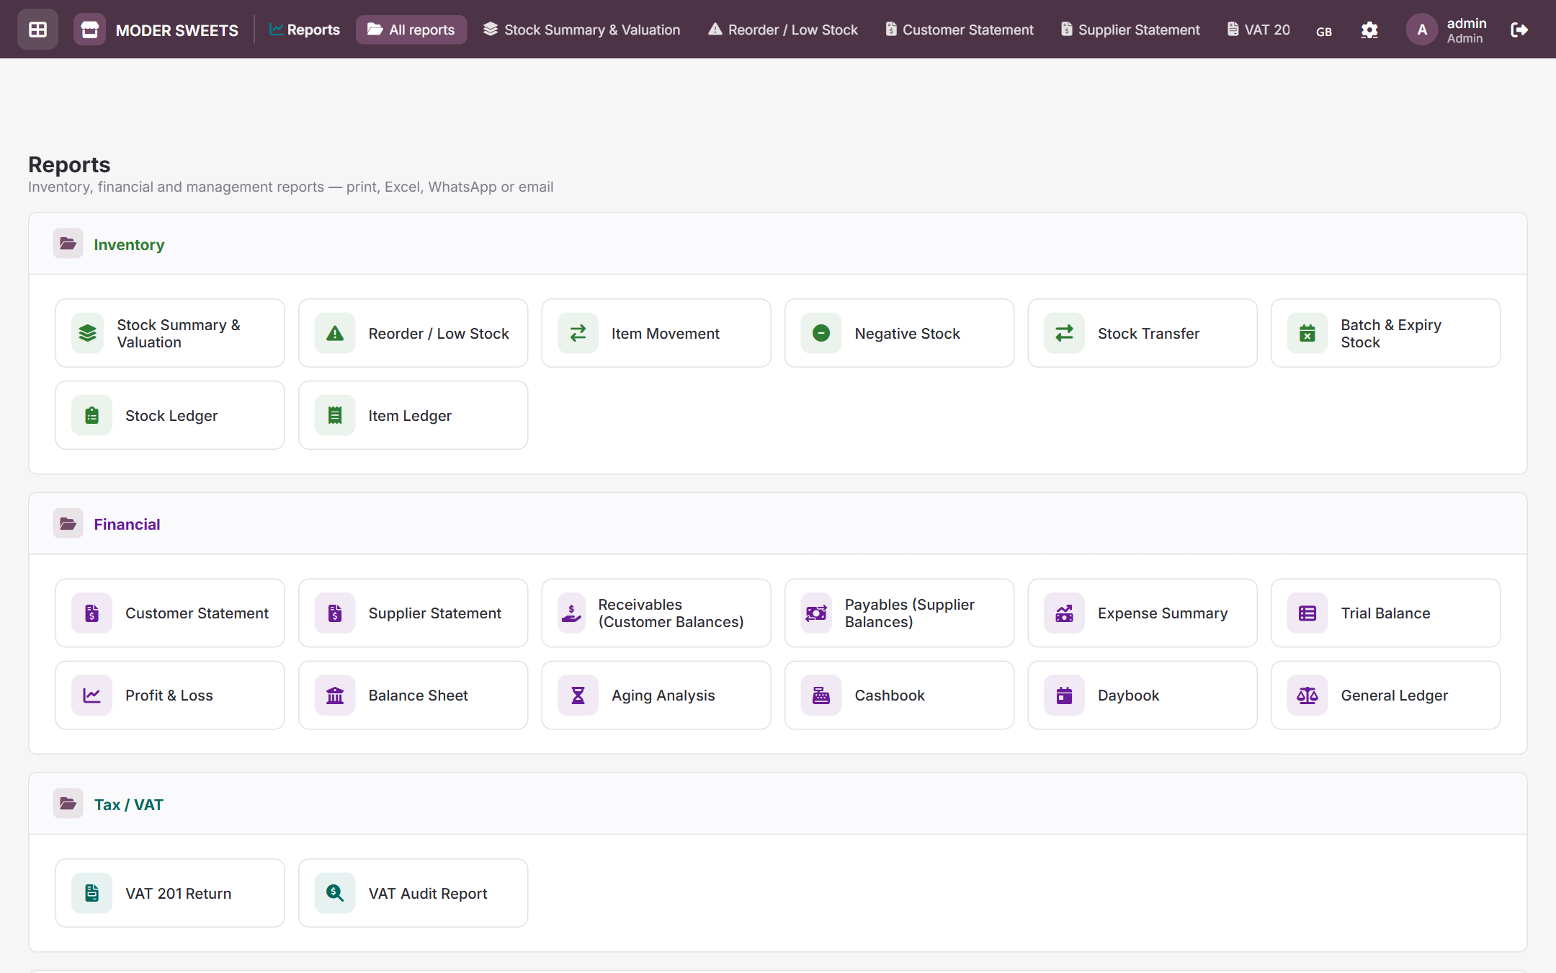
Task: Open the Balance Sheet report
Action: point(413,696)
